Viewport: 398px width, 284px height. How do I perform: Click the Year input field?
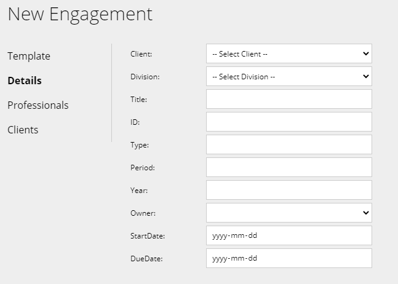point(289,190)
